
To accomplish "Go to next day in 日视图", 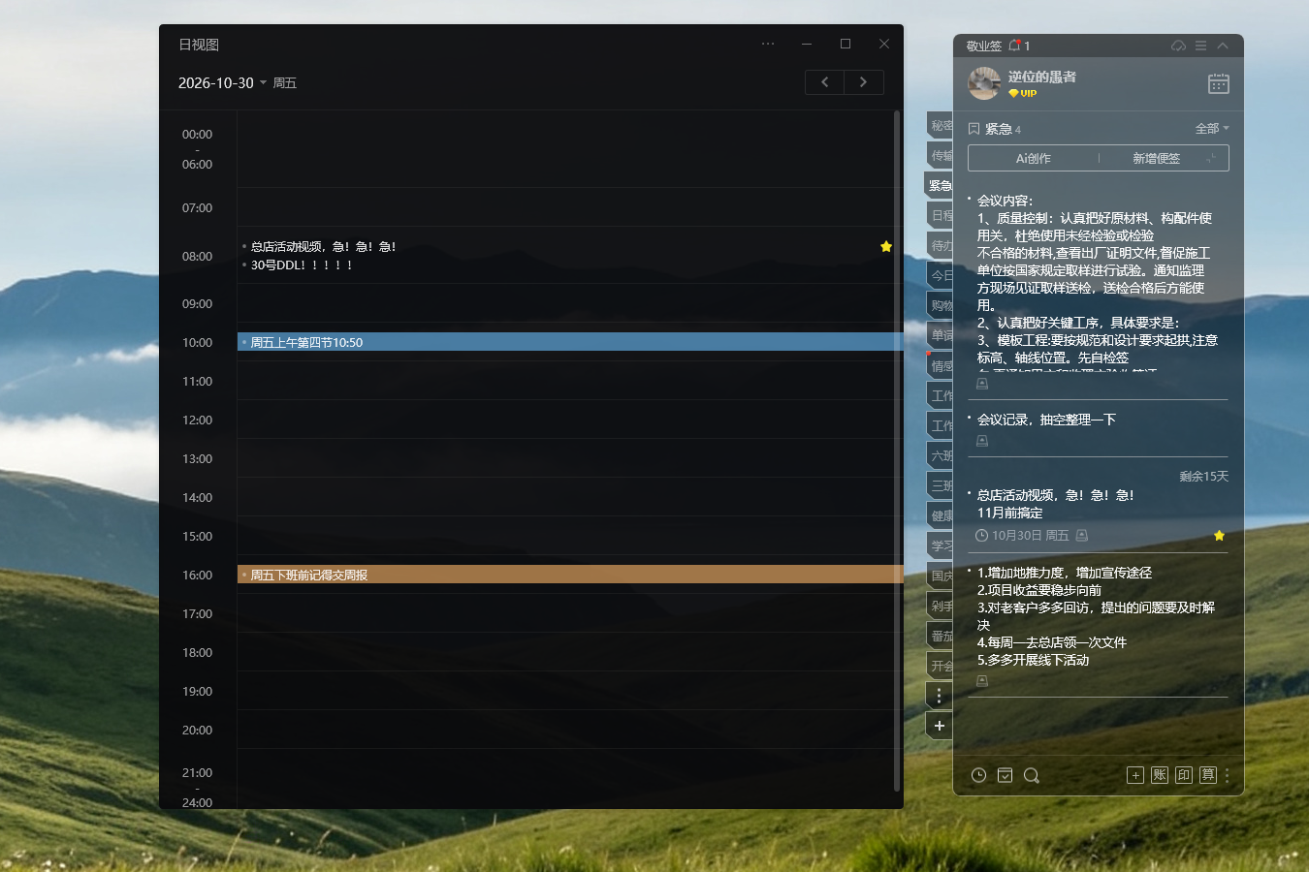I will pos(863,82).
